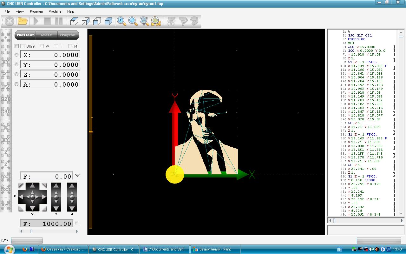Screen dimensions: 406x254
Task: Click the P2 button in the left sidebar
Action: [6, 87]
